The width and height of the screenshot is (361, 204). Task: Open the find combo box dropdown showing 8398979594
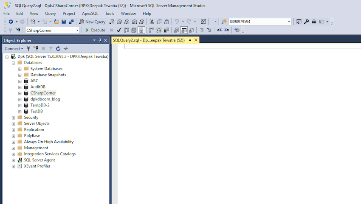pyautogui.click(x=289, y=22)
